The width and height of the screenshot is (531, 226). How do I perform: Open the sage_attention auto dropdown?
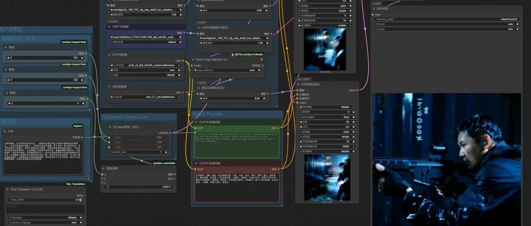pos(228,70)
